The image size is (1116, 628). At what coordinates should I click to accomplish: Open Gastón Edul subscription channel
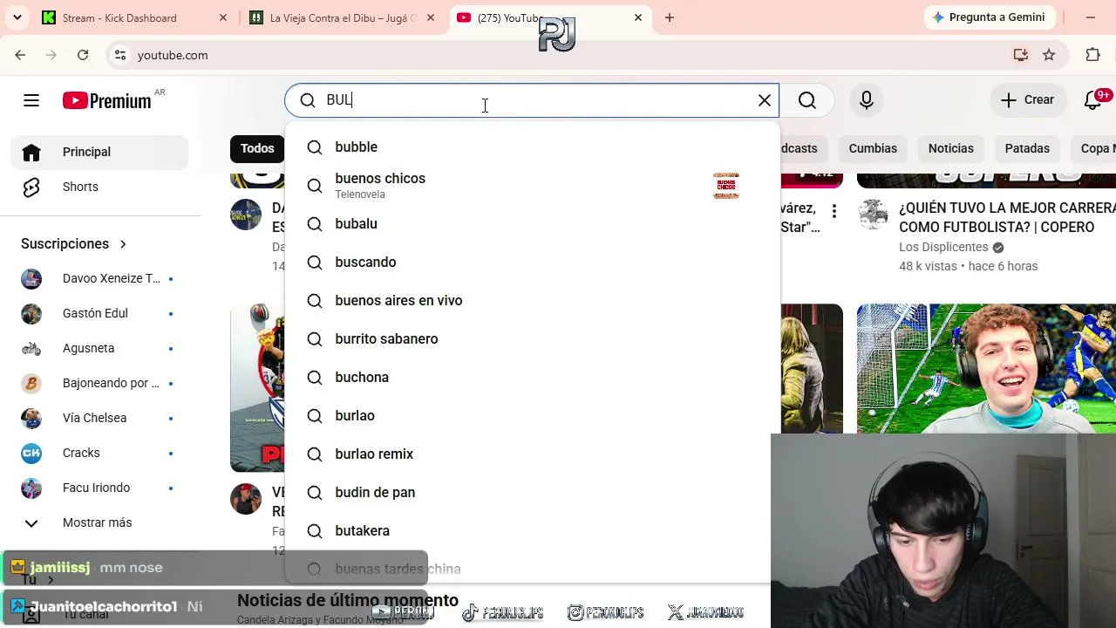pos(99,313)
